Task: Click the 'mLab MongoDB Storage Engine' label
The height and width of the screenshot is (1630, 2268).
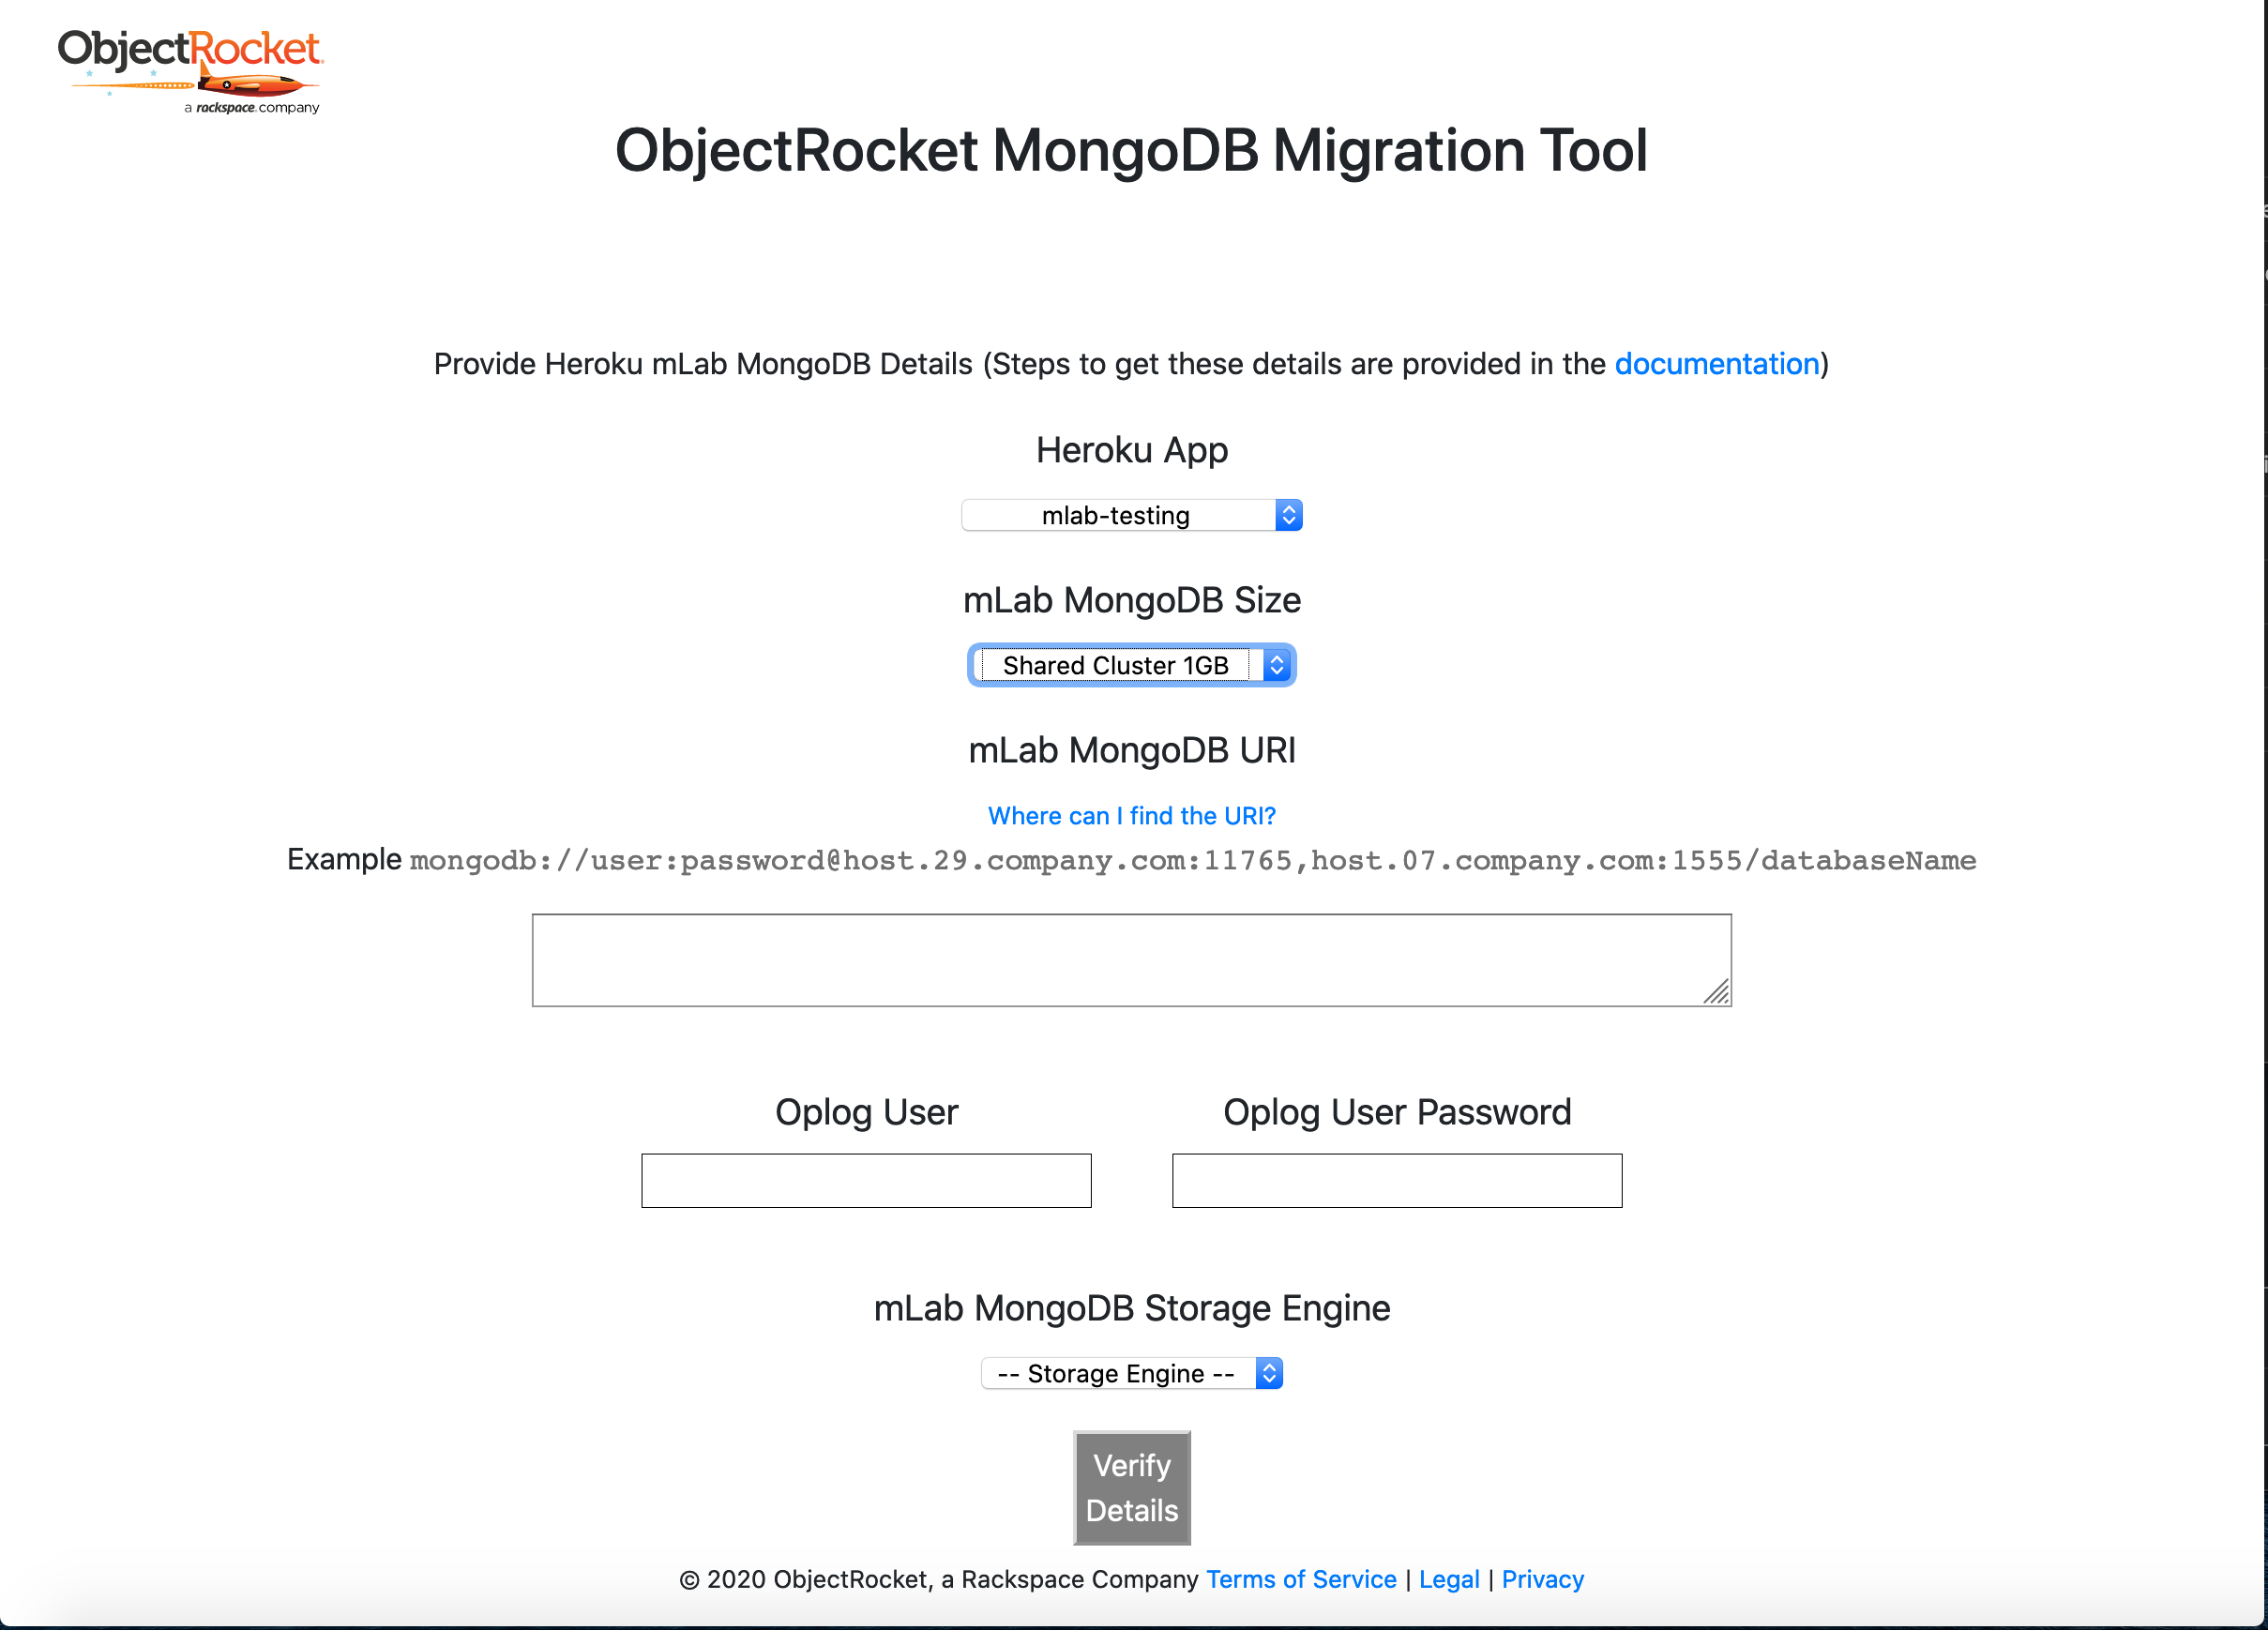Action: tap(1131, 1308)
